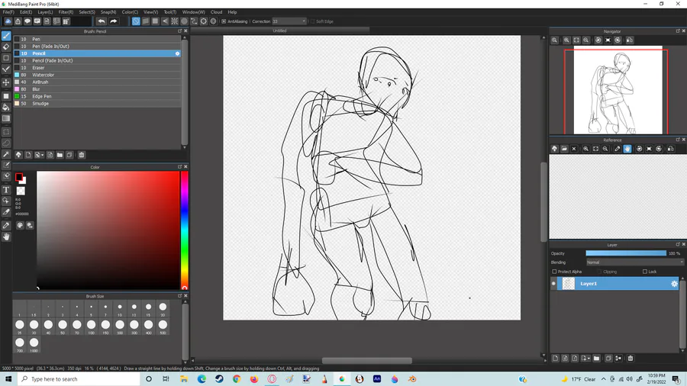Toggle the layer Lock checkbox
This screenshot has width=687, height=386.
tap(645, 272)
